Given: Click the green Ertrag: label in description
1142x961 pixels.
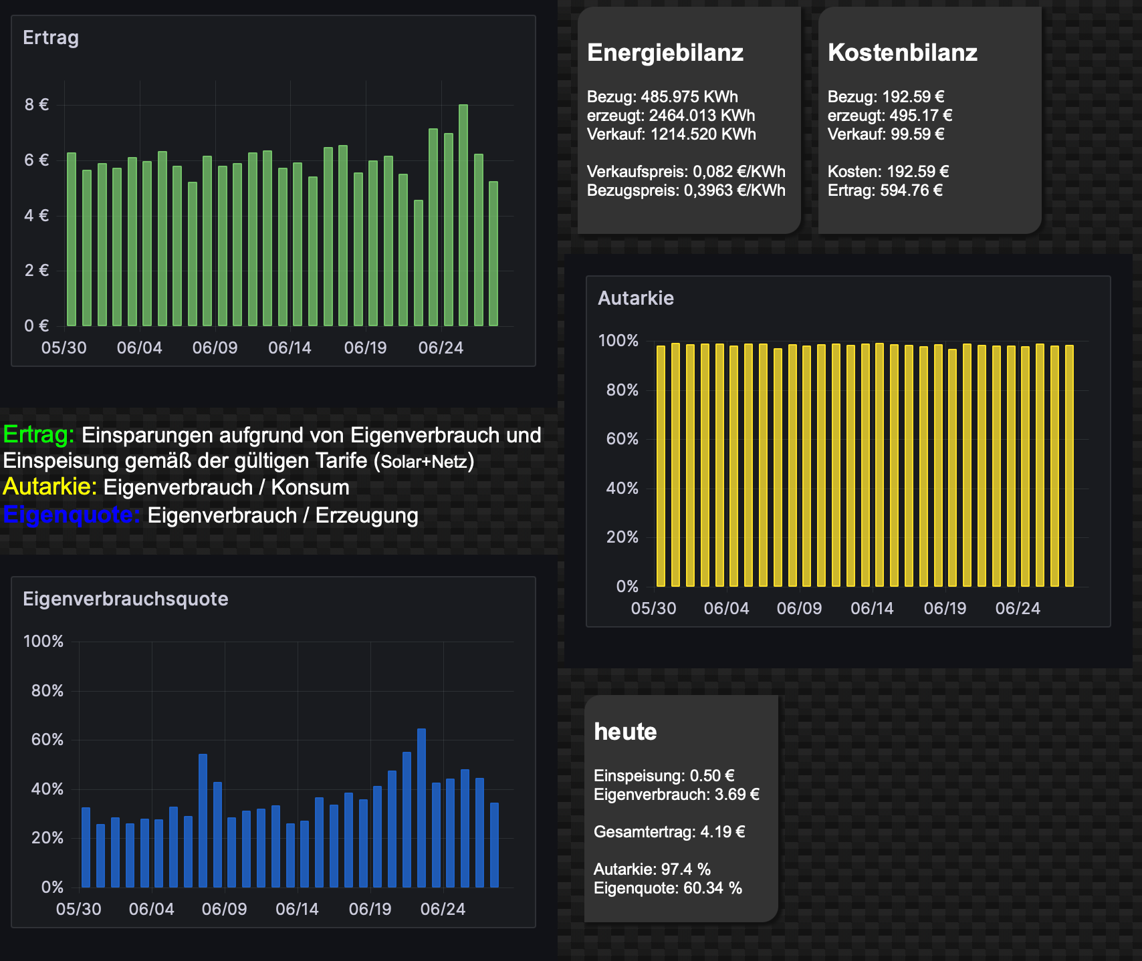Looking at the screenshot, I should tap(38, 435).
